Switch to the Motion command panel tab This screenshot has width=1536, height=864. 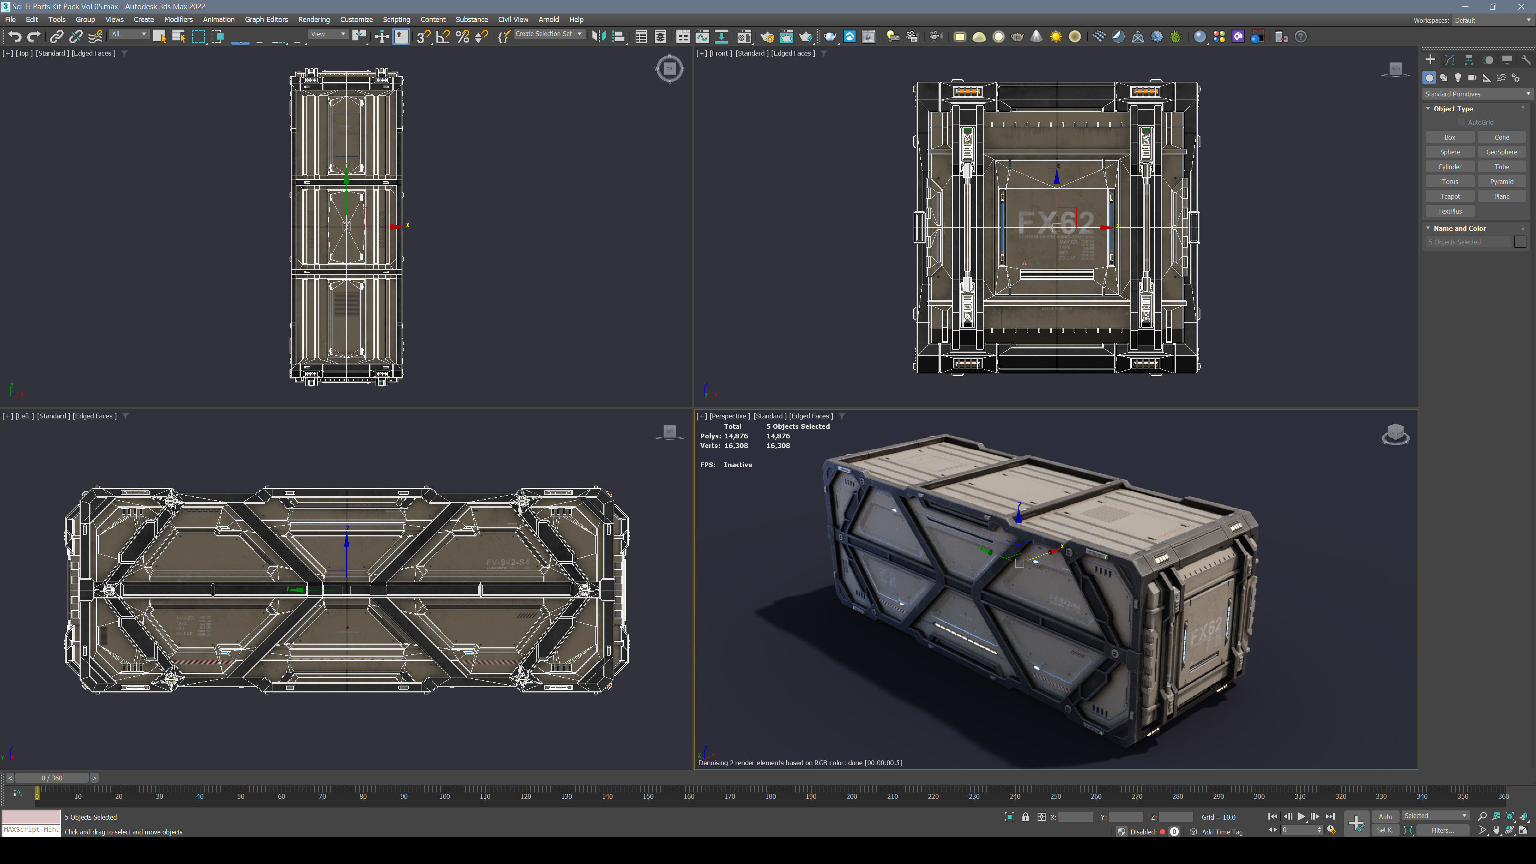point(1488,60)
